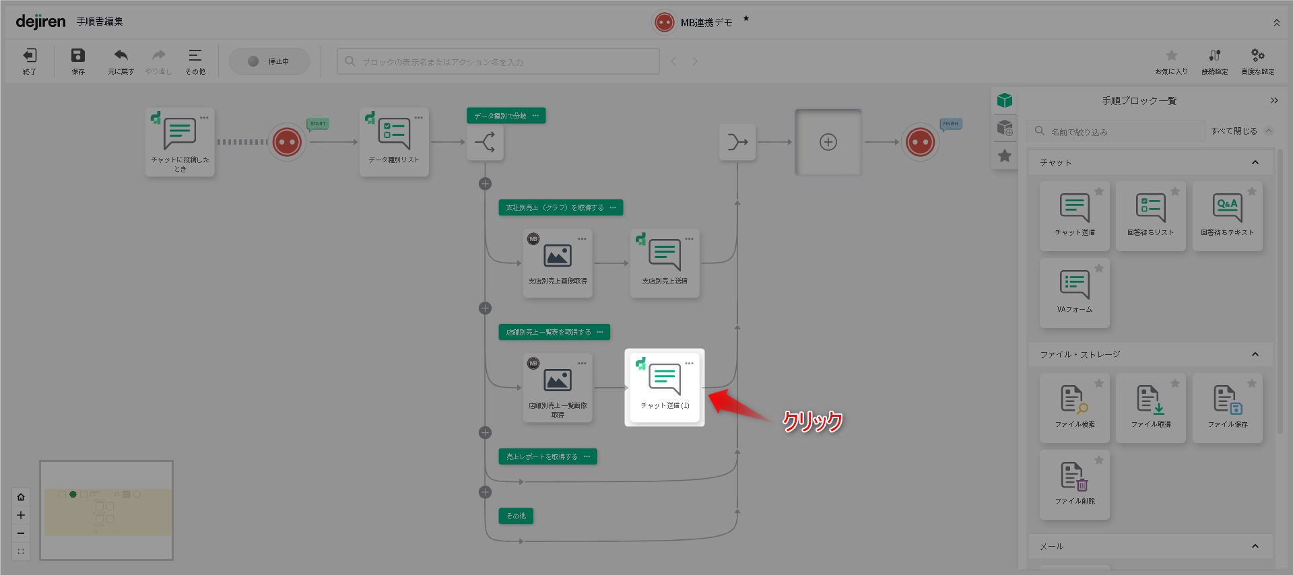Select the データ種別リスト block
1293x575 pixels.
click(394, 142)
